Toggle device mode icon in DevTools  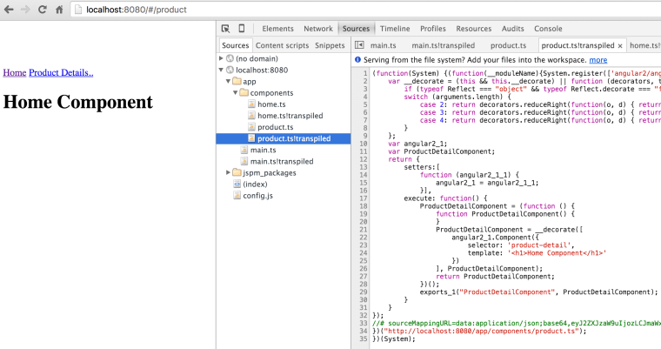(x=242, y=29)
